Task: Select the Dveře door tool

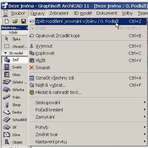Action: click(x=15, y=68)
